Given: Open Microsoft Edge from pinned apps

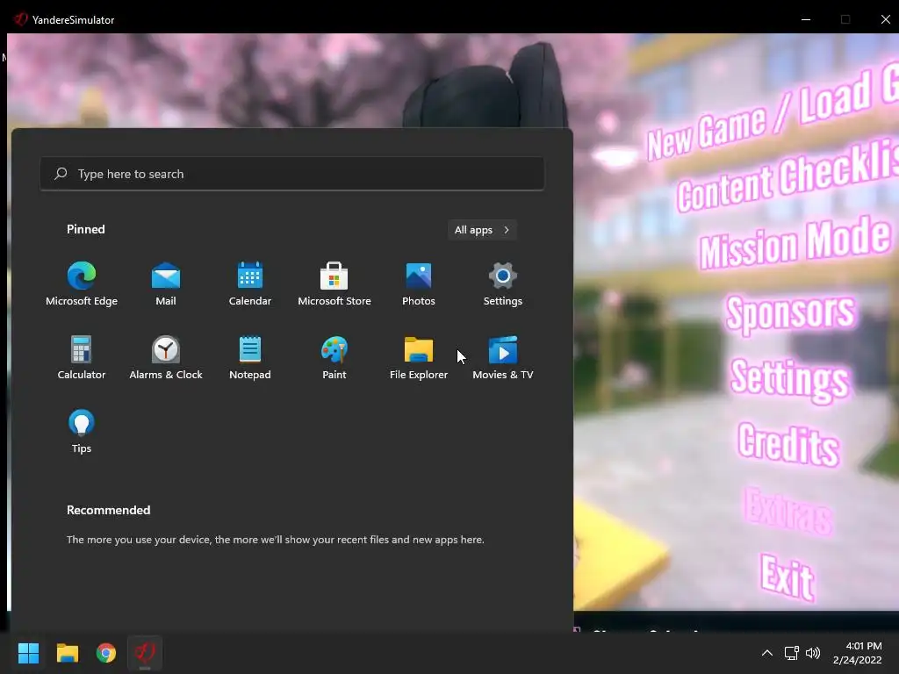Looking at the screenshot, I should pos(82,283).
